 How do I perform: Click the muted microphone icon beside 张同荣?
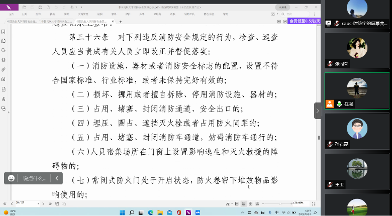pyautogui.click(x=330, y=64)
